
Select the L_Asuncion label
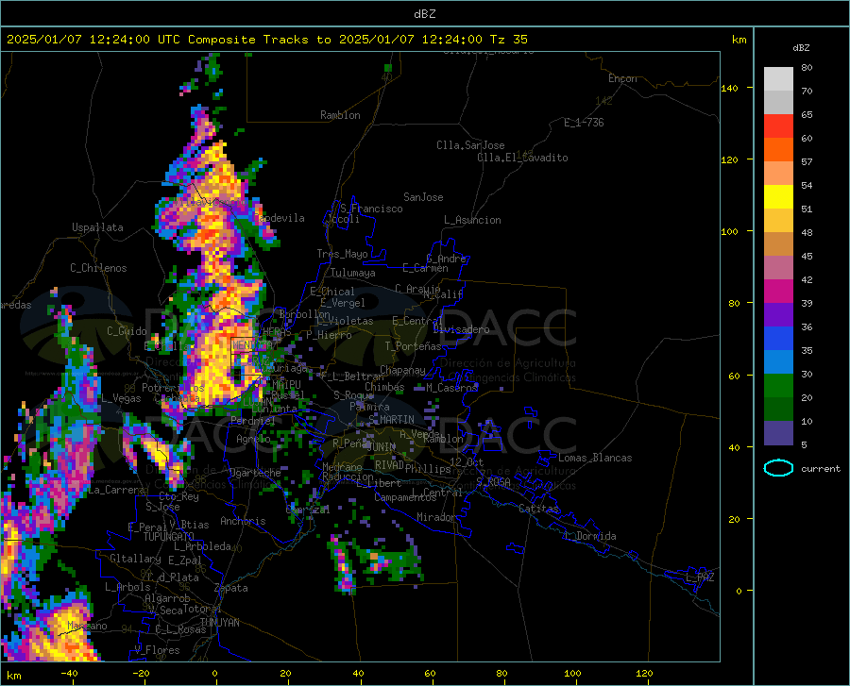tap(472, 220)
